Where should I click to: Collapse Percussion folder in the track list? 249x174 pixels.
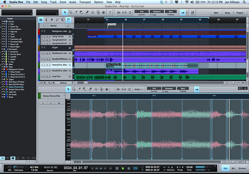click(x=8, y=49)
